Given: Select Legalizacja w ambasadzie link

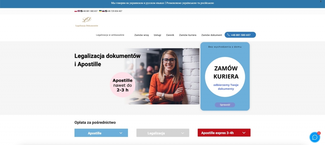Looking at the screenshot, I should click(x=110, y=35).
